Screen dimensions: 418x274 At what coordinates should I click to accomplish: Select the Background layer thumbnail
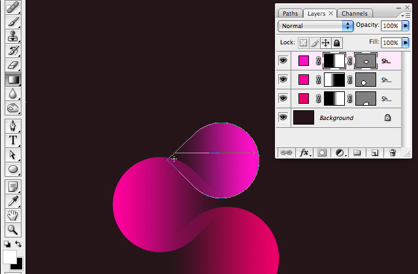[x=304, y=117]
